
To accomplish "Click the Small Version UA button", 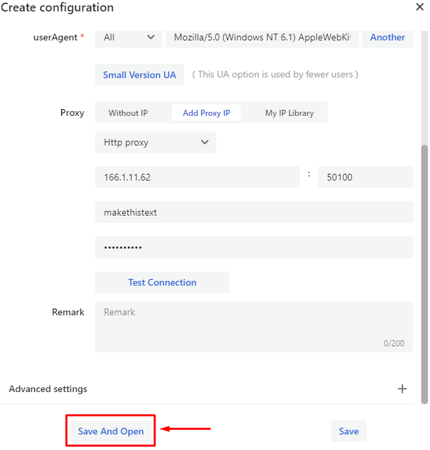I will 140,75.
